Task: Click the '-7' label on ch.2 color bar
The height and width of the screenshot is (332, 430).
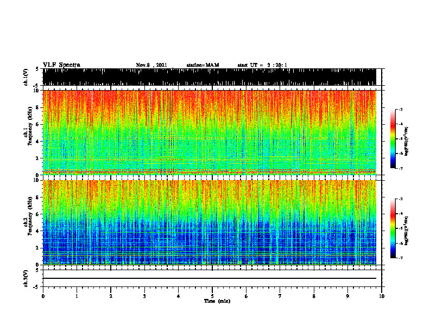Action: [x=400, y=258]
